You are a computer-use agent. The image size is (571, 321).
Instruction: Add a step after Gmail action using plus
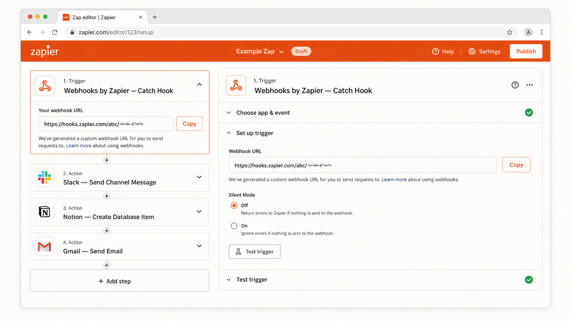(107, 265)
